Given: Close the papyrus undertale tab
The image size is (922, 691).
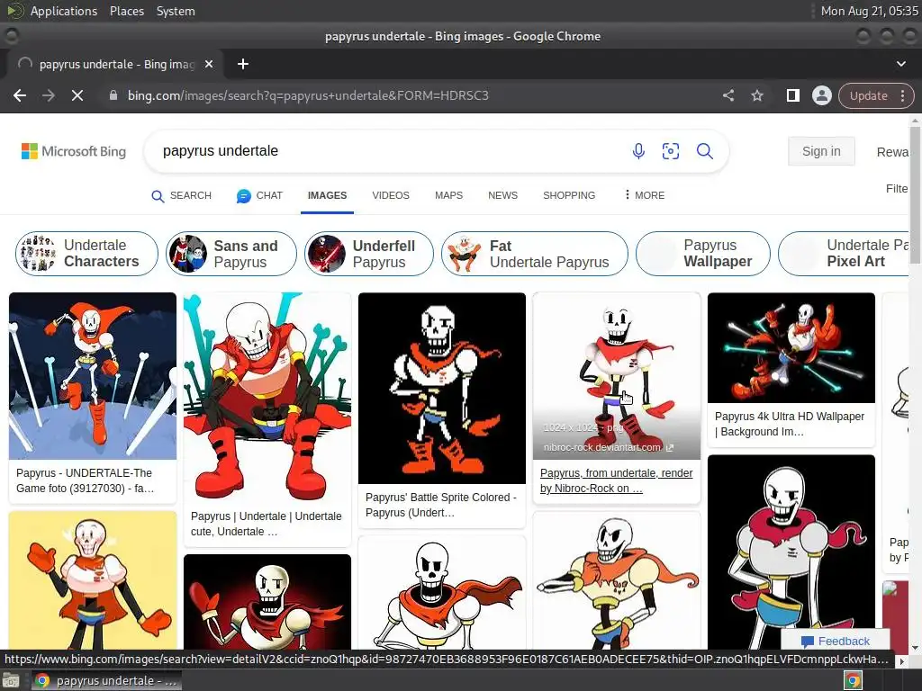Looking at the screenshot, I should tap(209, 64).
